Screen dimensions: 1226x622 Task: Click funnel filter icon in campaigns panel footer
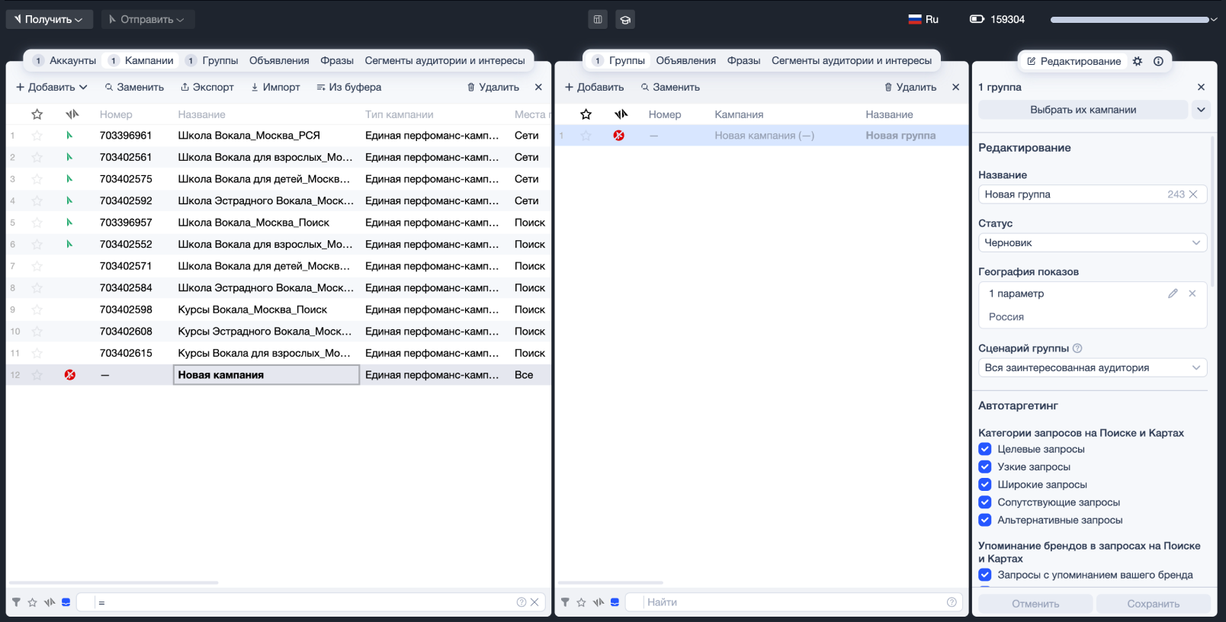pyautogui.click(x=16, y=602)
